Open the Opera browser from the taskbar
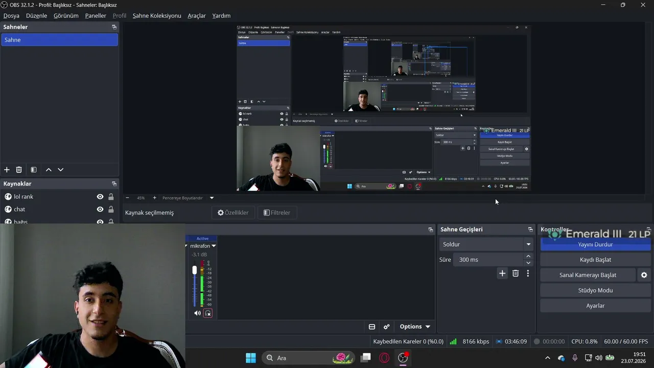 (384, 358)
